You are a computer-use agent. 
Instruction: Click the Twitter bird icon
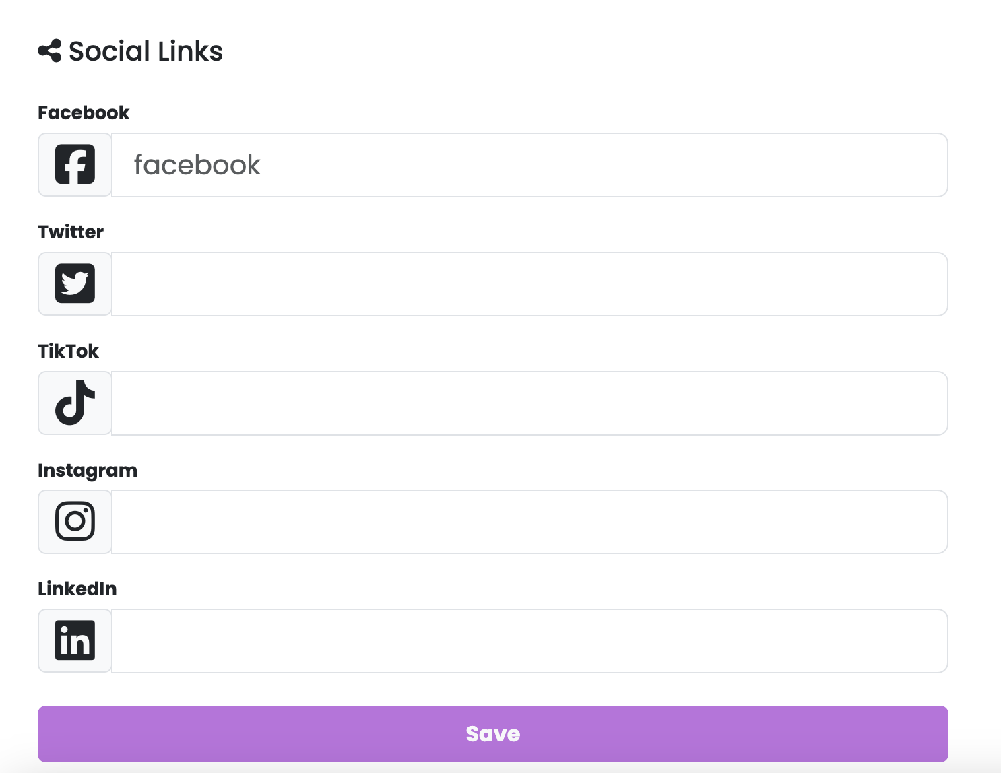[x=75, y=283]
